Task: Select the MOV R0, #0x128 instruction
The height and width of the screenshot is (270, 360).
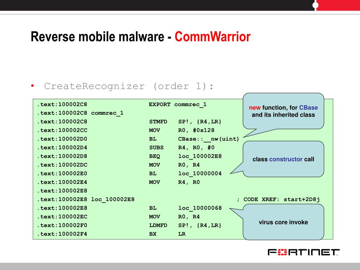Action: pos(182,130)
